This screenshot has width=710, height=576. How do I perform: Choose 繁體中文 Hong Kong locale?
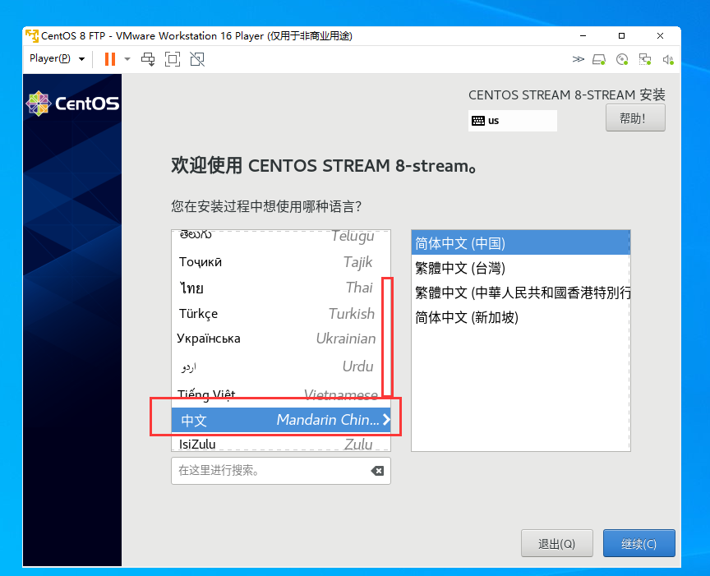click(x=521, y=293)
